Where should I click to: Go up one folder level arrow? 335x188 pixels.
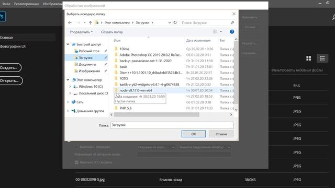click(91, 22)
